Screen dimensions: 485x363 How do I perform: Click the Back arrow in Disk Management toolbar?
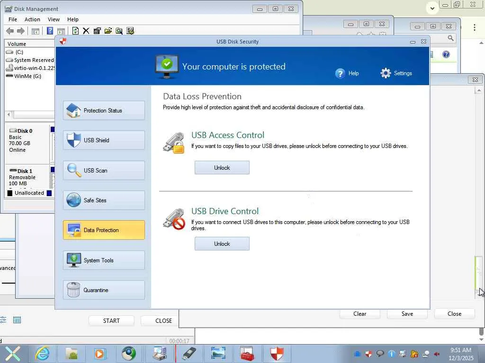tap(10, 31)
